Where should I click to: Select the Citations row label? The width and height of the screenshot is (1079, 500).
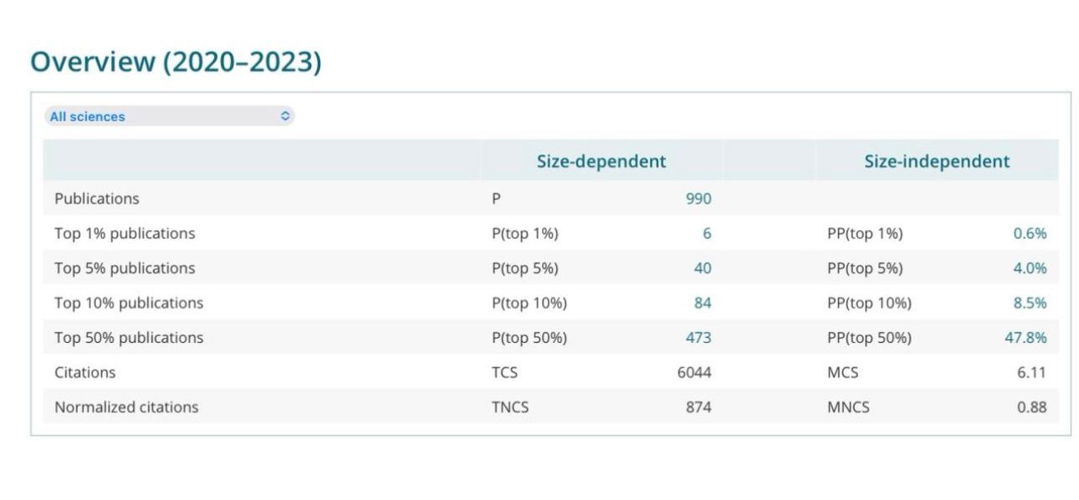85,372
